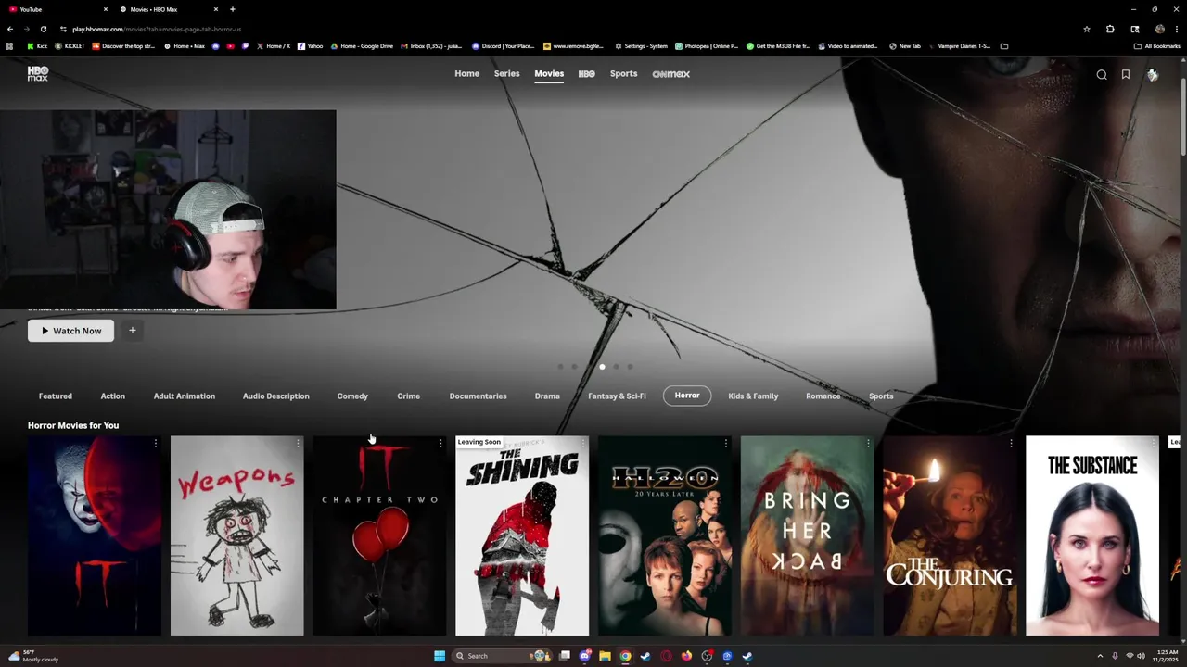This screenshot has width=1187, height=667.
Task: Open My Stuff bookmark icon in HBO Max header
Action: [1126, 75]
